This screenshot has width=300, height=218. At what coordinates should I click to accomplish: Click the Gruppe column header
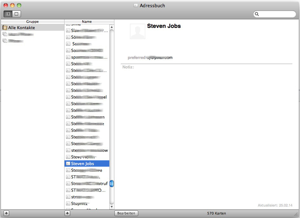pyautogui.click(x=32, y=22)
